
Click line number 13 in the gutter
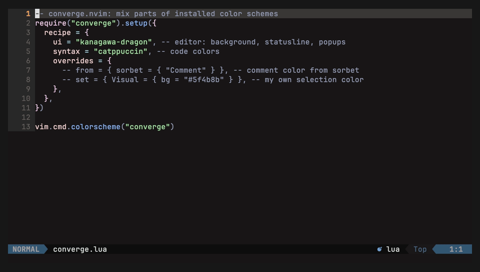coord(26,127)
